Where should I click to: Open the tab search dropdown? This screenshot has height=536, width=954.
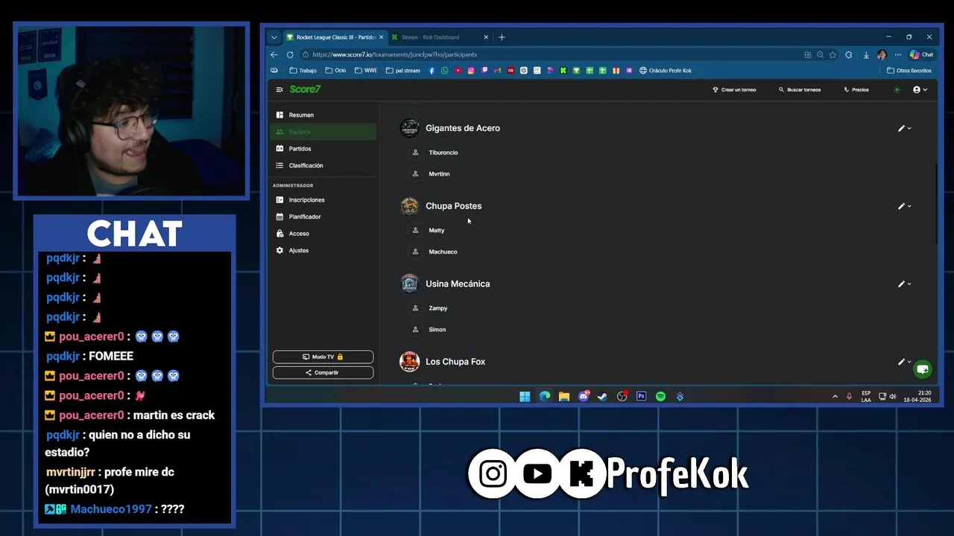(274, 37)
